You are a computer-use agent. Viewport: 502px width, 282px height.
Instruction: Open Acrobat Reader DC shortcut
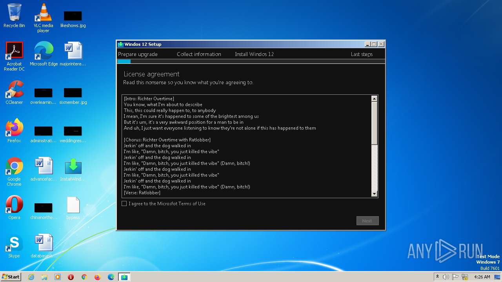tap(14, 56)
